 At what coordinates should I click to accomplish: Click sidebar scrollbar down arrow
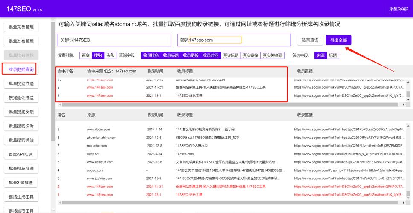tap(53, 210)
